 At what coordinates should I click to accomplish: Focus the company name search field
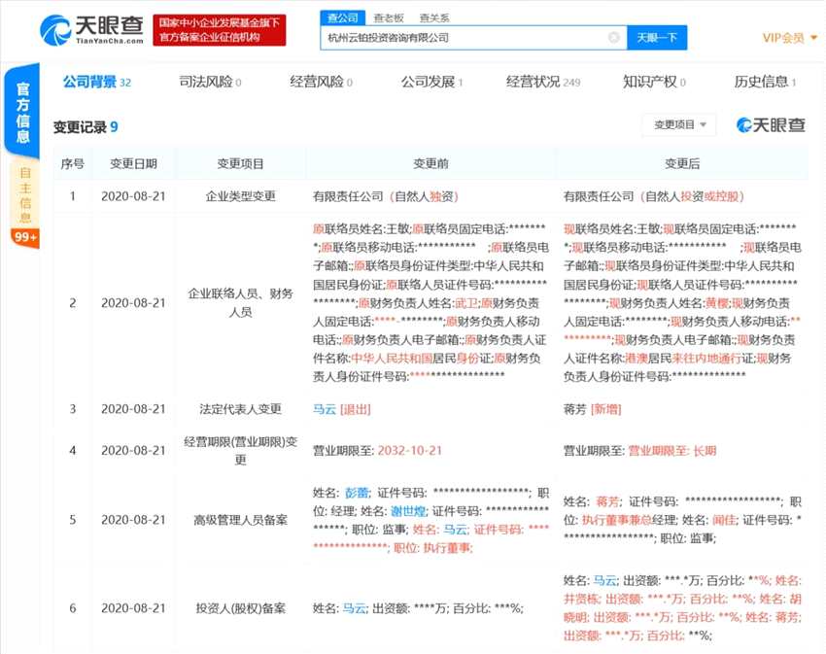[473, 38]
